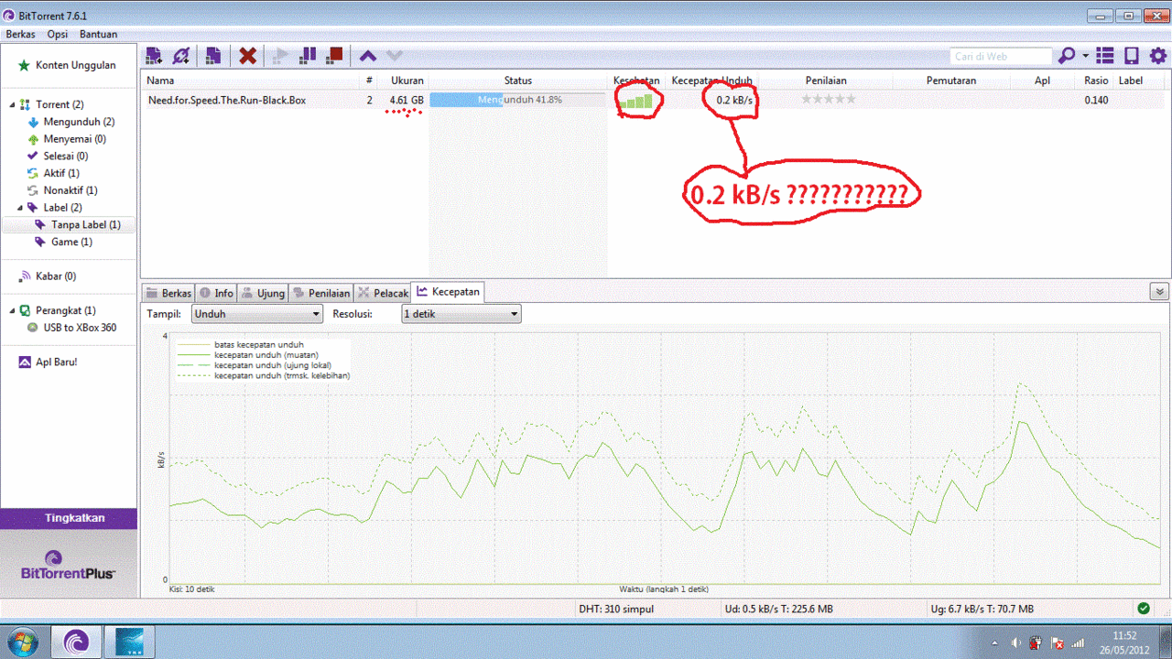Sort by the Rasio column header

pyautogui.click(x=1096, y=81)
